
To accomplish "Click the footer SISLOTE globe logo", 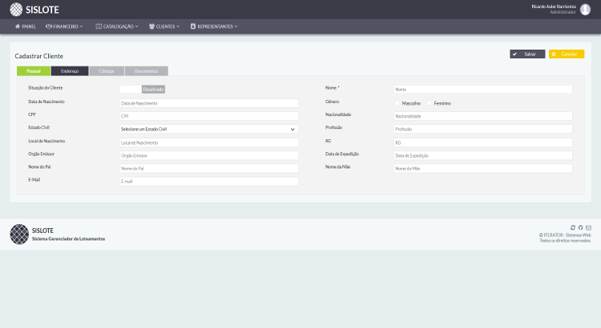I will click(19, 234).
